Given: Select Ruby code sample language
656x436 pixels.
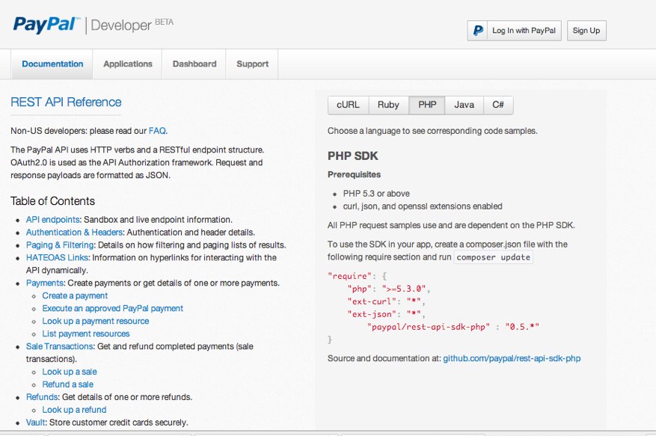Looking at the screenshot, I should click(388, 105).
